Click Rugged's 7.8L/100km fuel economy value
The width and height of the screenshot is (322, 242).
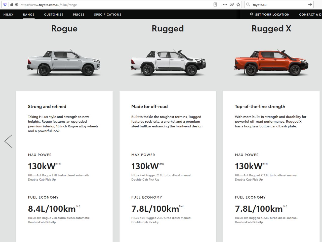(155, 209)
